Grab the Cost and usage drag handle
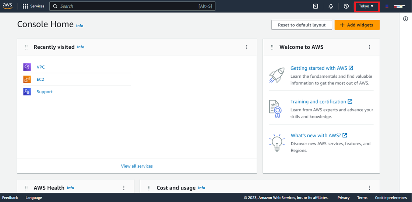412x202 pixels. point(149,188)
